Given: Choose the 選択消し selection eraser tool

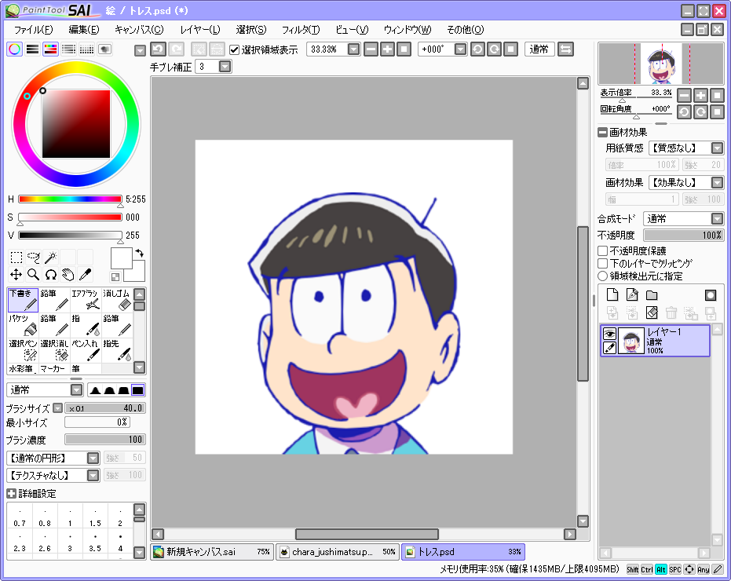Looking at the screenshot, I should (54, 350).
